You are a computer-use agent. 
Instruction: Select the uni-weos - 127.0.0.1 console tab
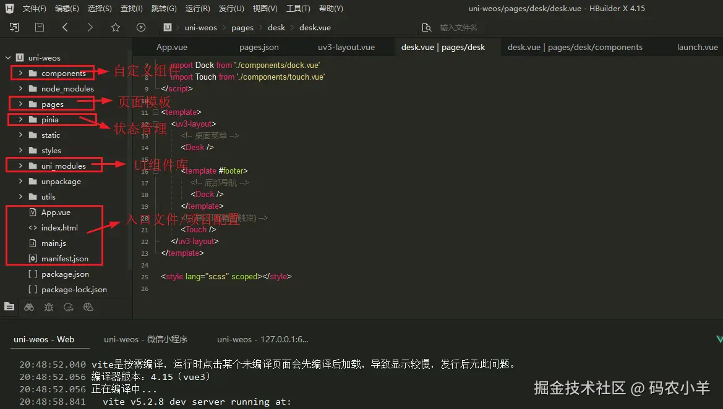(x=262, y=339)
